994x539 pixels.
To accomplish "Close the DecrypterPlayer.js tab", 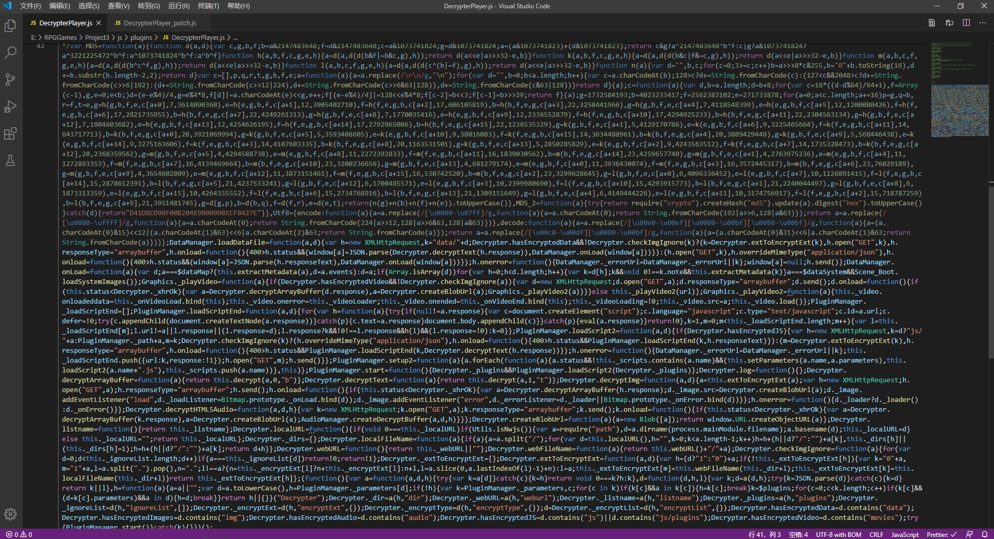I will 98,23.
